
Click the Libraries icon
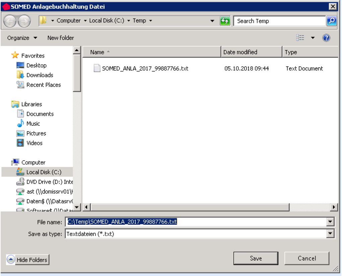point(15,104)
